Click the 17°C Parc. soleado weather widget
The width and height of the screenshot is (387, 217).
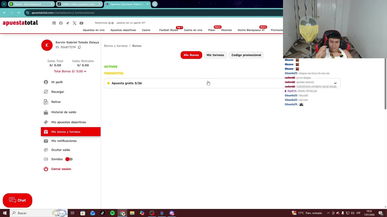coord(307,213)
